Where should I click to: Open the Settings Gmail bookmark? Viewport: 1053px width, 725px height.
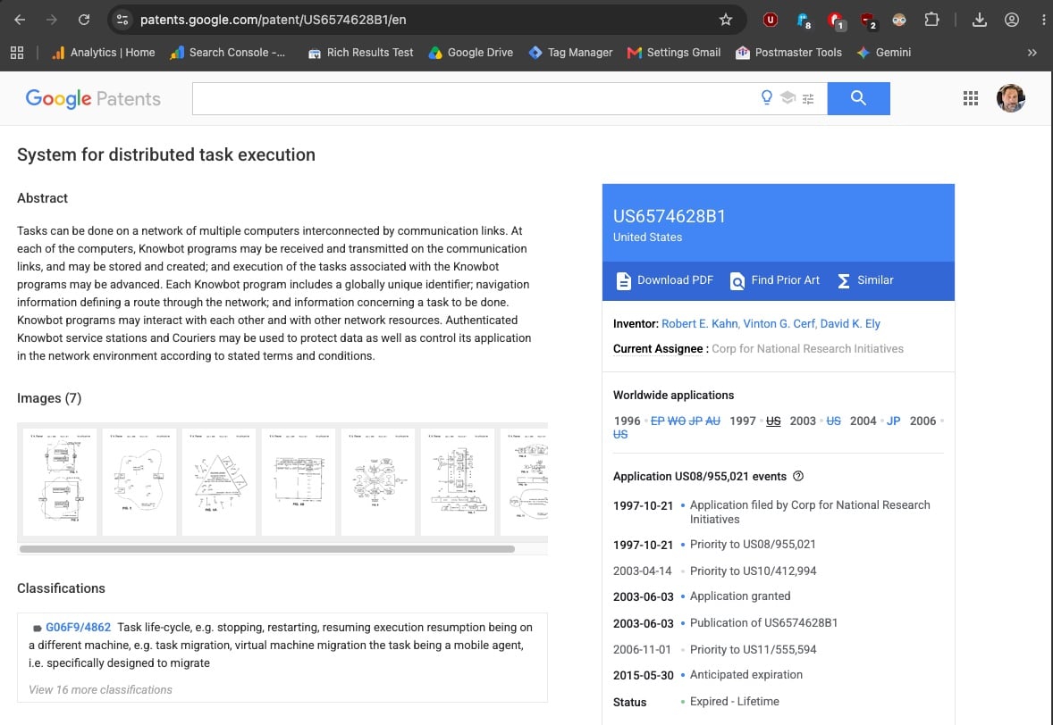(674, 53)
